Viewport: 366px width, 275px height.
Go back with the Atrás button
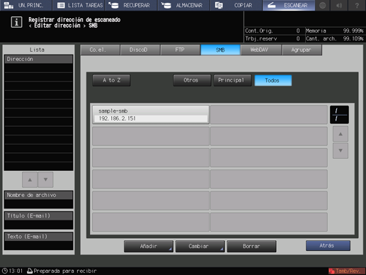click(328, 246)
